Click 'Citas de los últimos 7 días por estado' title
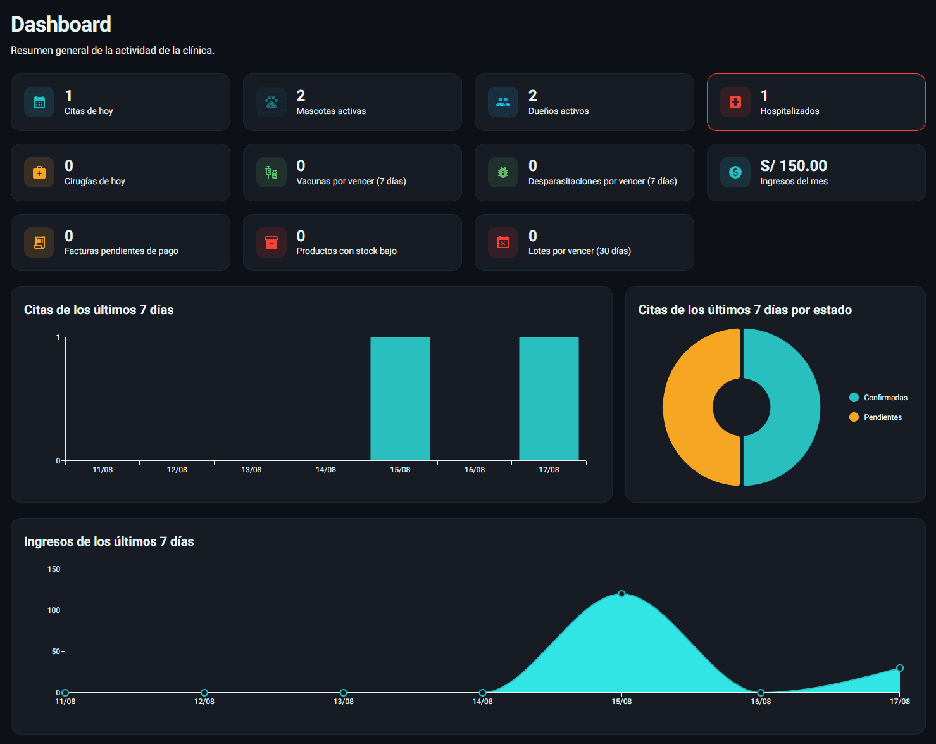The height and width of the screenshot is (744, 936). point(745,310)
